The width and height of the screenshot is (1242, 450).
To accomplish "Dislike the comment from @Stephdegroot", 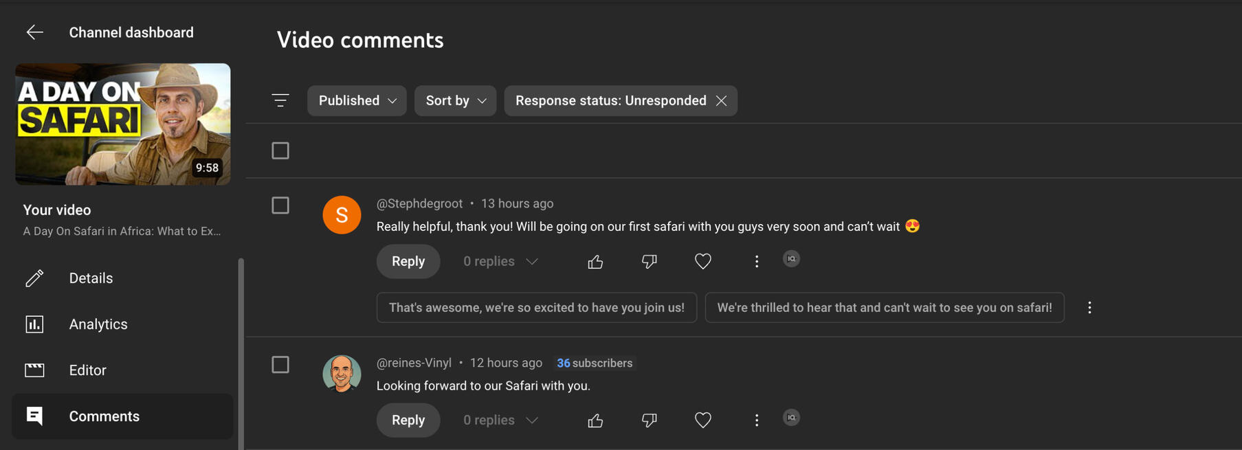I will coord(649,262).
